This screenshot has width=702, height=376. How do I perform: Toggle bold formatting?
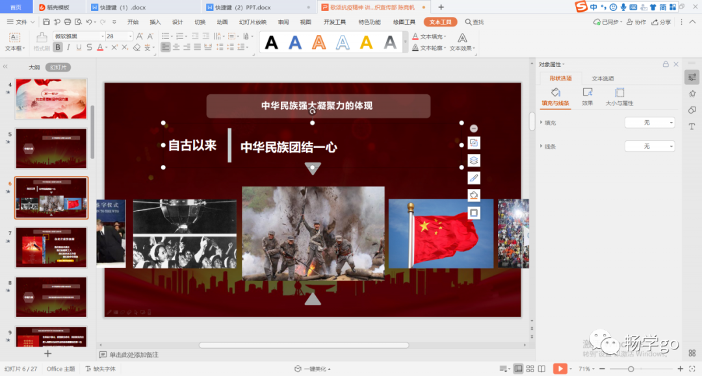point(58,47)
